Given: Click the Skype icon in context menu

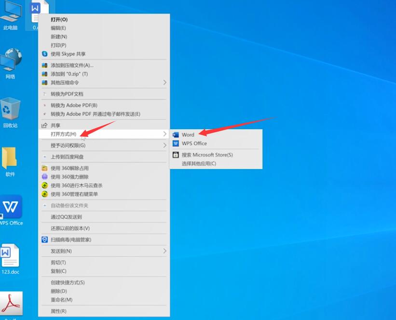Looking at the screenshot, I should click(x=45, y=54).
